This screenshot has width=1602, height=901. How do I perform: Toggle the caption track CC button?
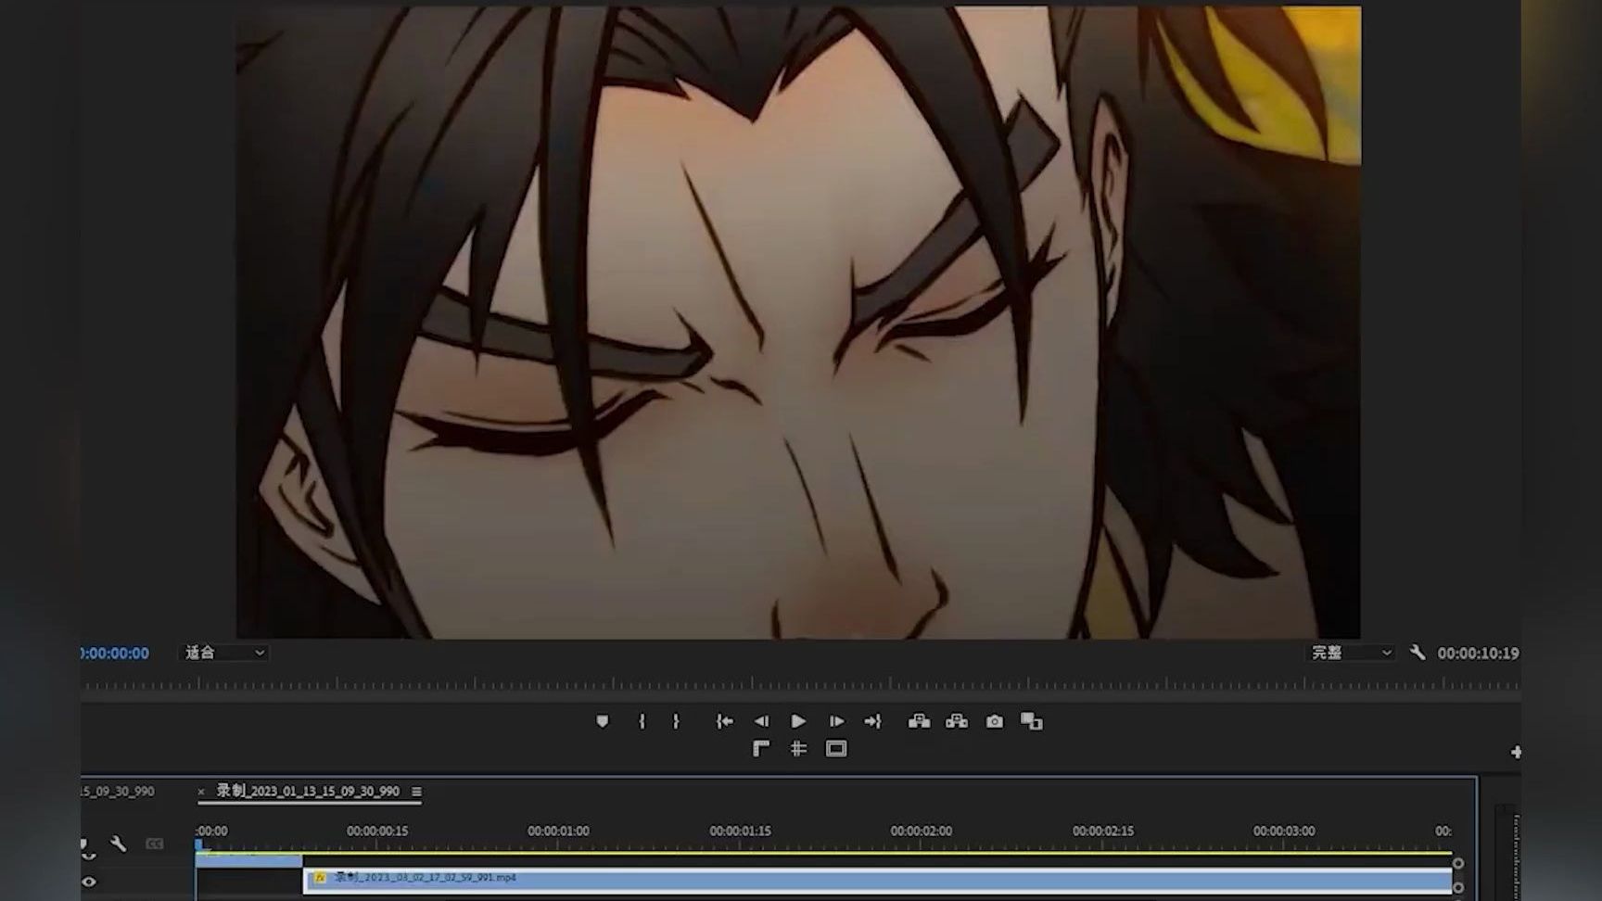tap(154, 844)
